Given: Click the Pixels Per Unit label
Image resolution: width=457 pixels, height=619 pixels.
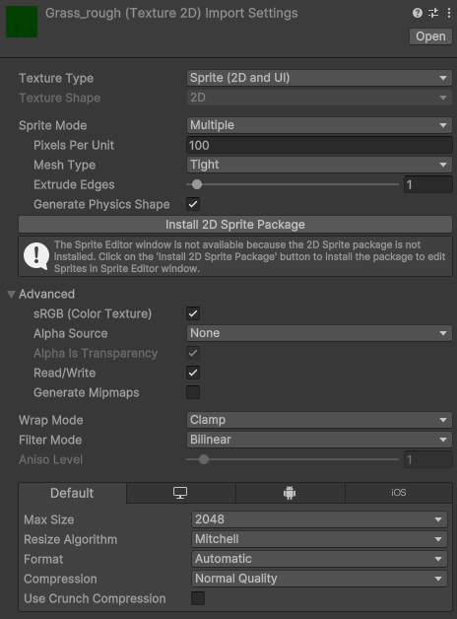Looking at the screenshot, I should tap(74, 145).
